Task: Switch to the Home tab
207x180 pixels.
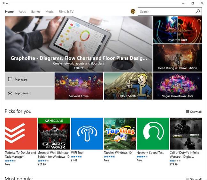Action: pos(9,11)
